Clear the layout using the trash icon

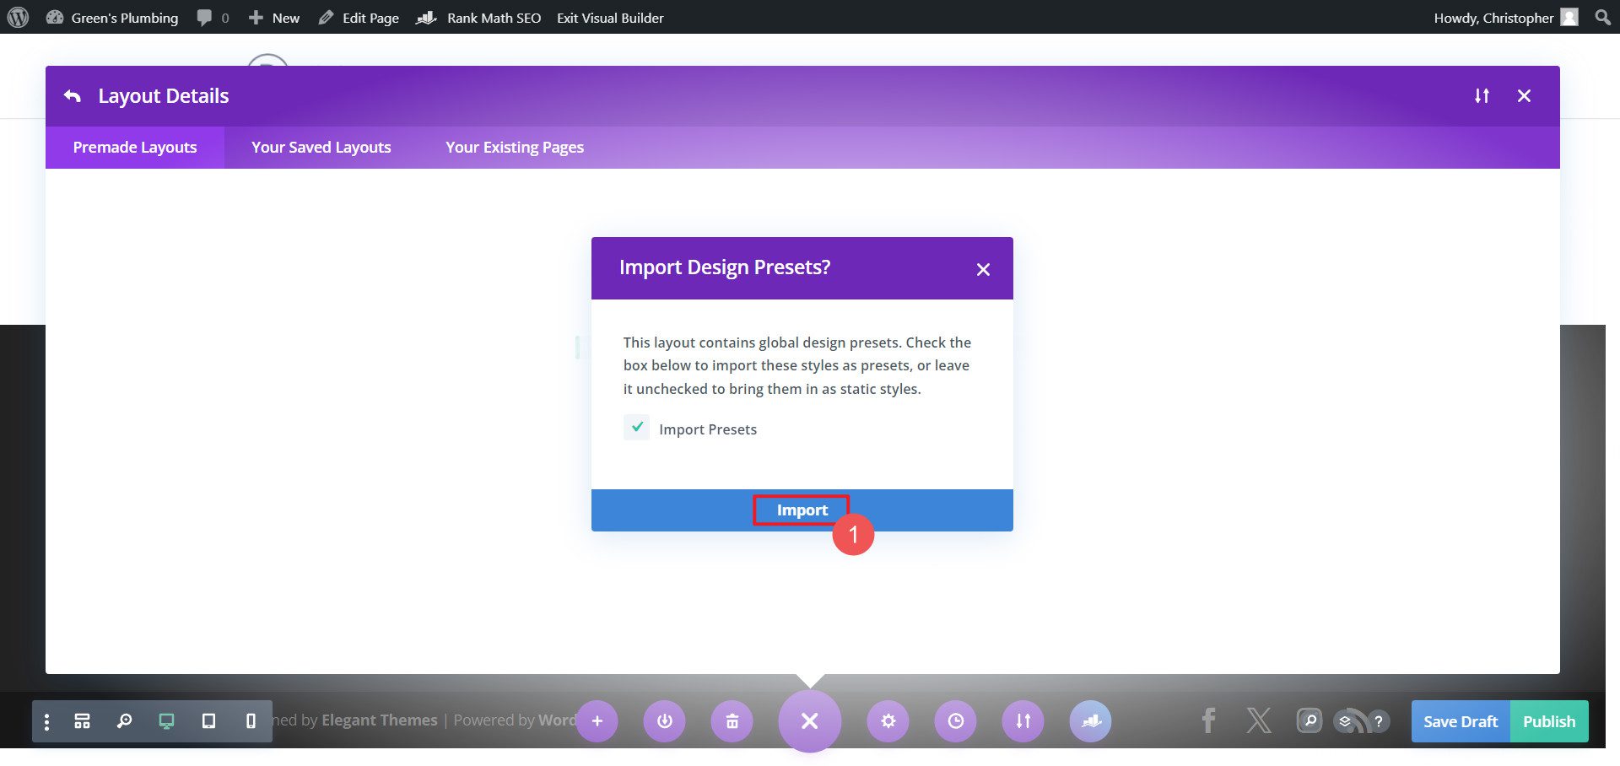(732, 720)
